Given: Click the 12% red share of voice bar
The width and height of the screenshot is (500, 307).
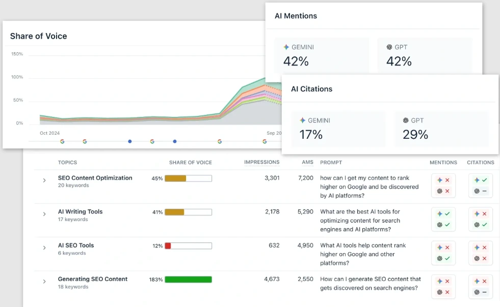Looking at the screenshot, I should coord(188,246).
